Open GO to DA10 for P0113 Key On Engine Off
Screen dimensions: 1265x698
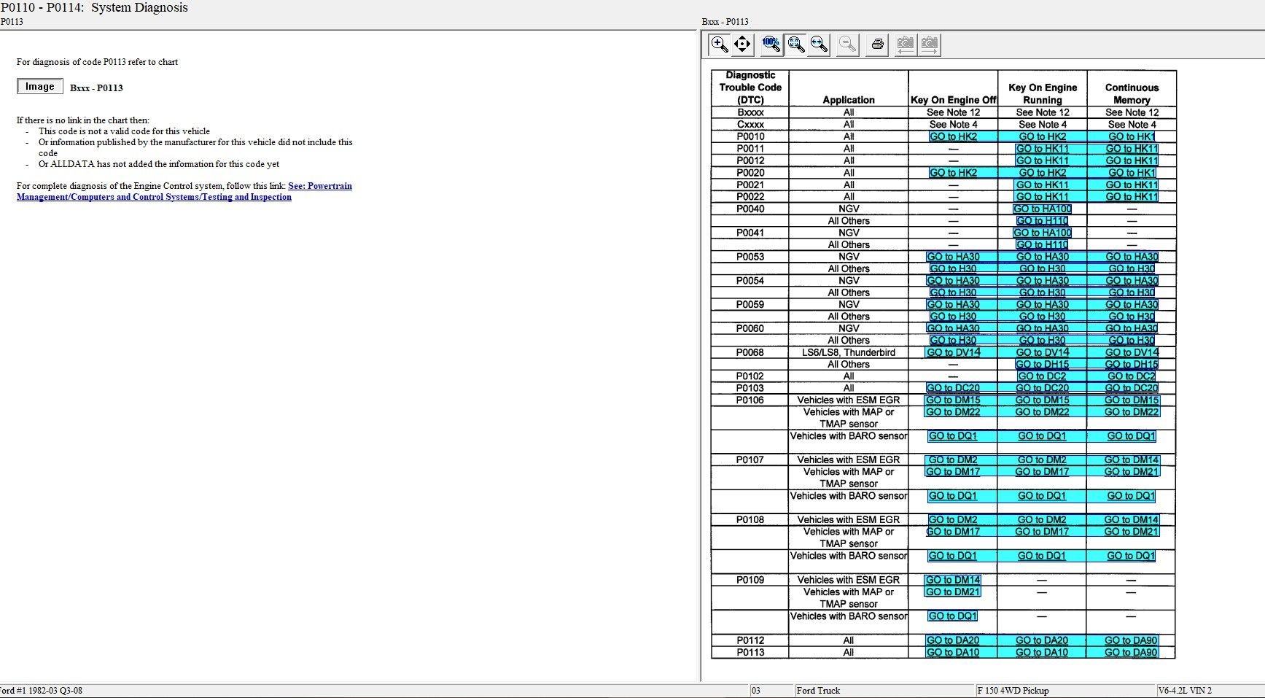coord(953,653)
